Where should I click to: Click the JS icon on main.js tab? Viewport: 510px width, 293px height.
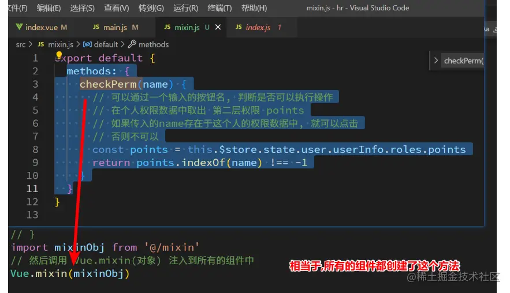click(x=96, y=27)
